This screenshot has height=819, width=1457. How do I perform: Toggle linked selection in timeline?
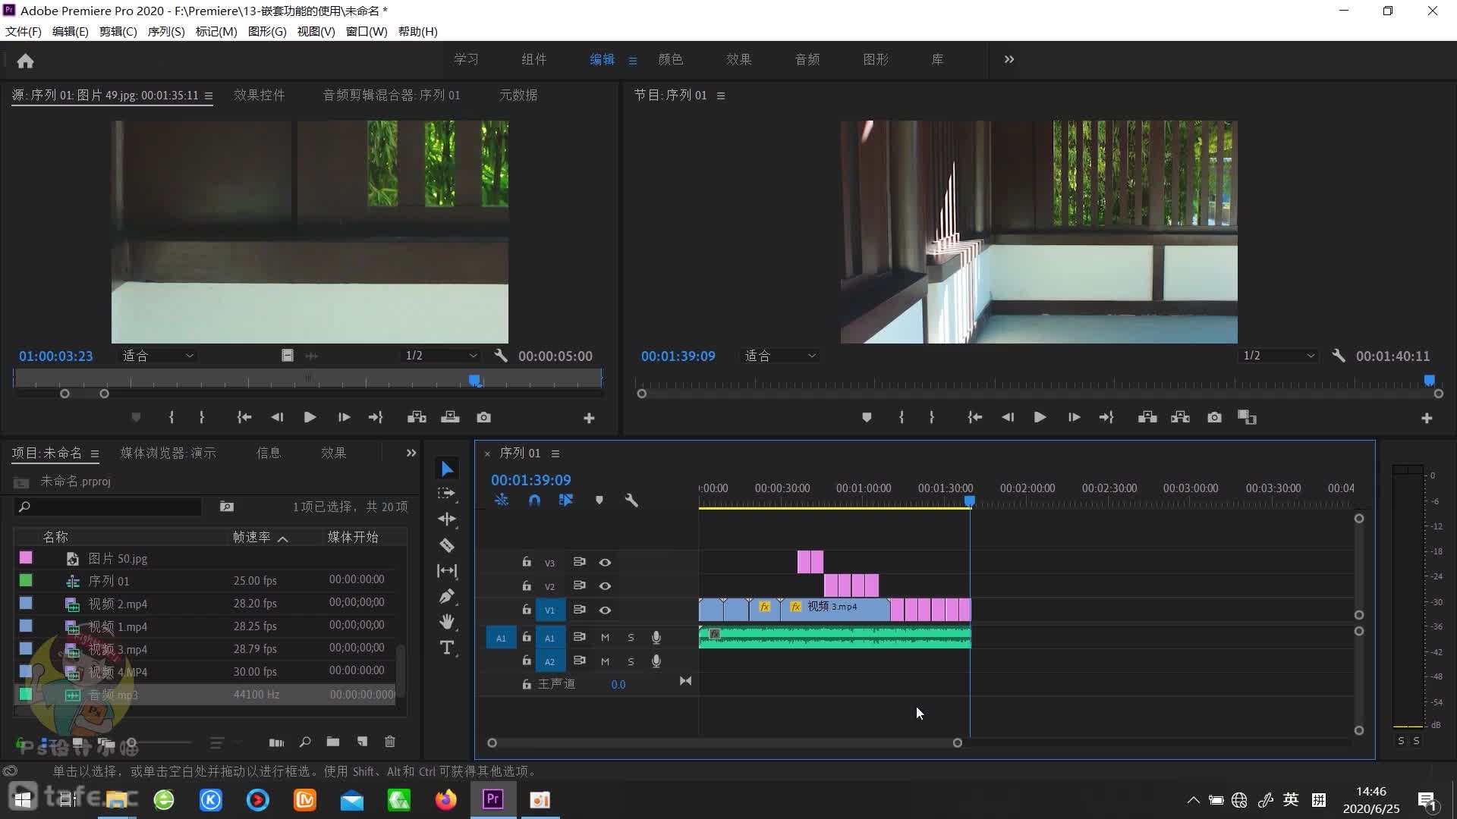click(566, 500)
